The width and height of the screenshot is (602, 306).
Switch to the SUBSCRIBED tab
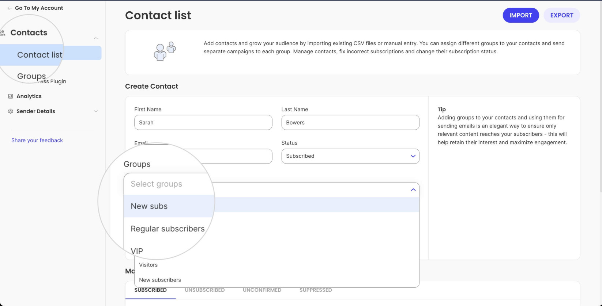tap(150, 290)
